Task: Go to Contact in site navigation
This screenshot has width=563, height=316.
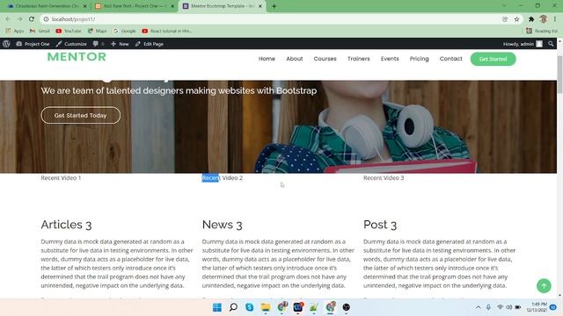Action: [451, 59]
